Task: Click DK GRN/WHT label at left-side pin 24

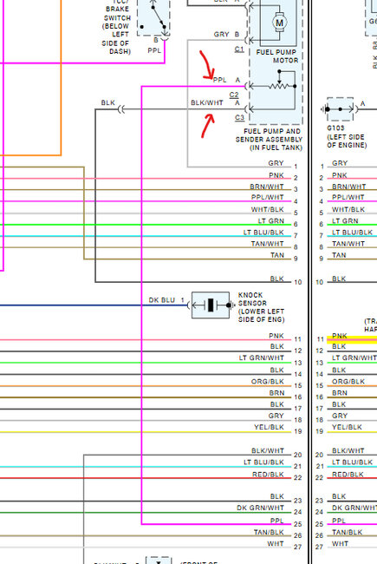Action: [261, 508]
